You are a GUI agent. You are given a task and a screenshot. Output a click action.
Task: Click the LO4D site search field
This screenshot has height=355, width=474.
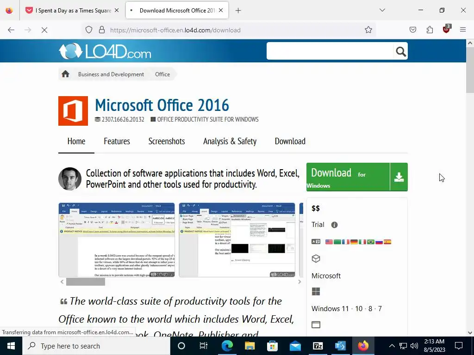coord(330,51)
